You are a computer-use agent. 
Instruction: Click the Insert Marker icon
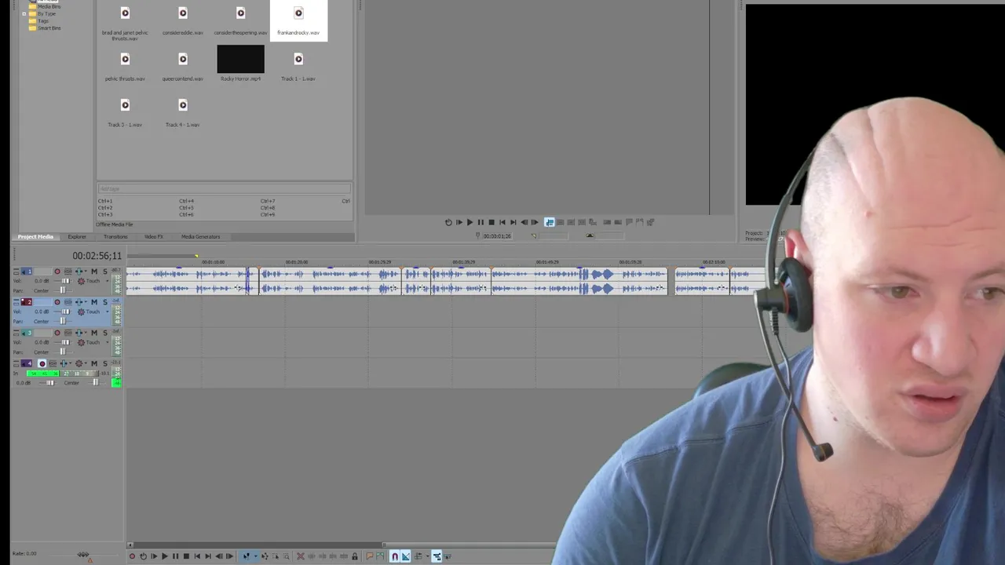369,556
